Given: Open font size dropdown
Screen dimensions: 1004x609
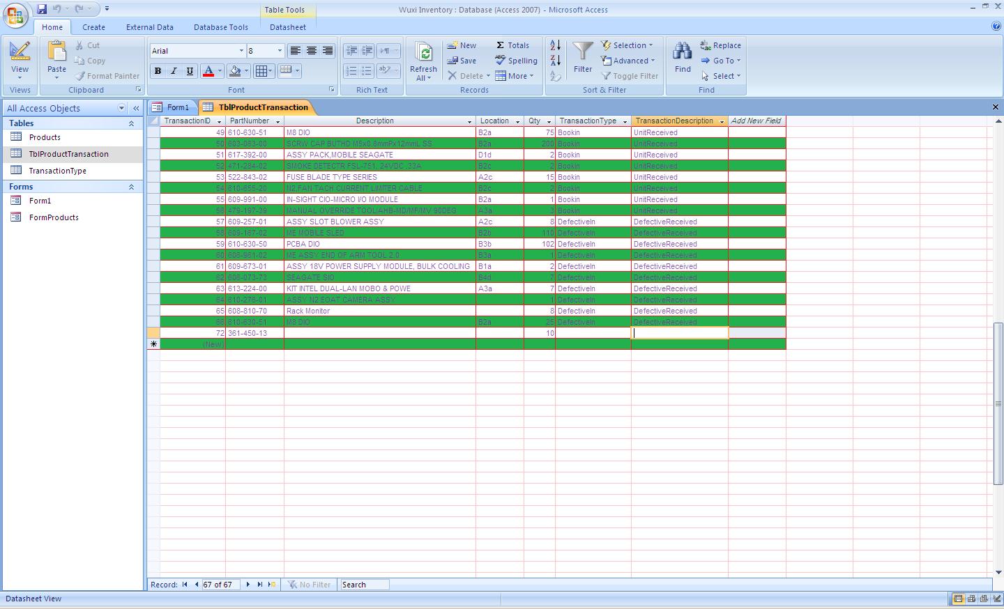Looking at the screenshot, I should (x=280, y=51).
